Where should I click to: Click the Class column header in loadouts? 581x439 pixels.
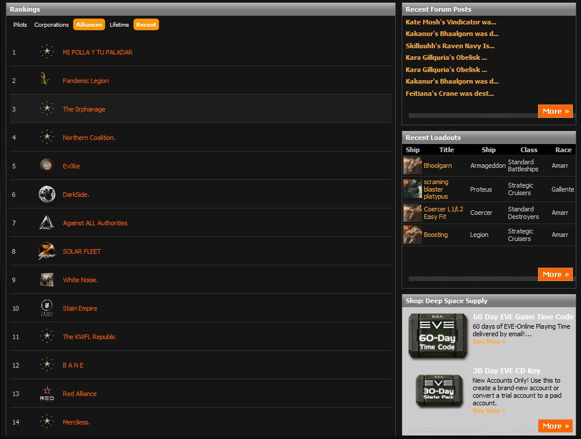click(x=529, y=150)
